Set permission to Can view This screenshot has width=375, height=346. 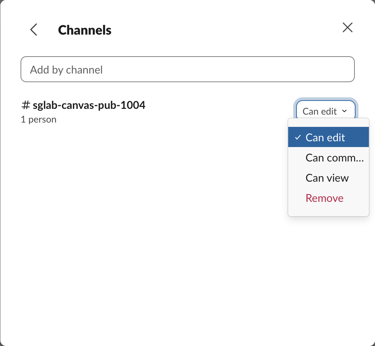pos(329,178)
